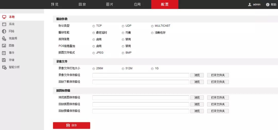
Task: Select the 512M recording package size
Action: point(123,69)
